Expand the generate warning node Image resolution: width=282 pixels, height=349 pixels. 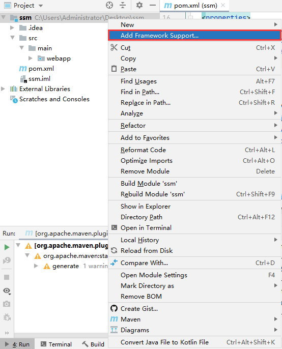(x=36, y=266)
